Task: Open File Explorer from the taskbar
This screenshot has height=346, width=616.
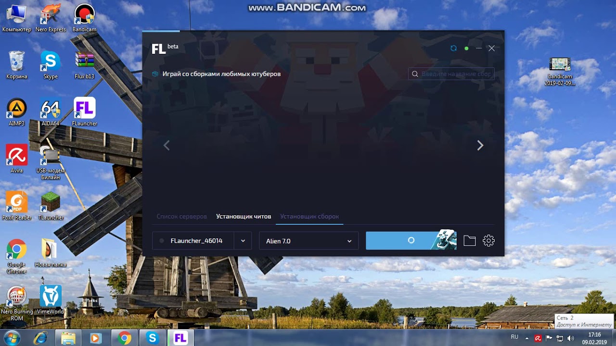Action: pos(68,338)
